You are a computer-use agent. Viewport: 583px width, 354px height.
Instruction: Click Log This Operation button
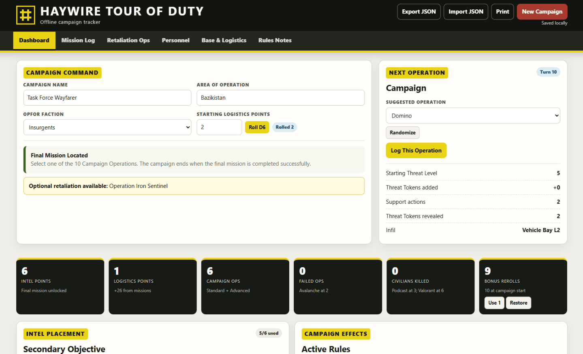(x=416, y=150)
